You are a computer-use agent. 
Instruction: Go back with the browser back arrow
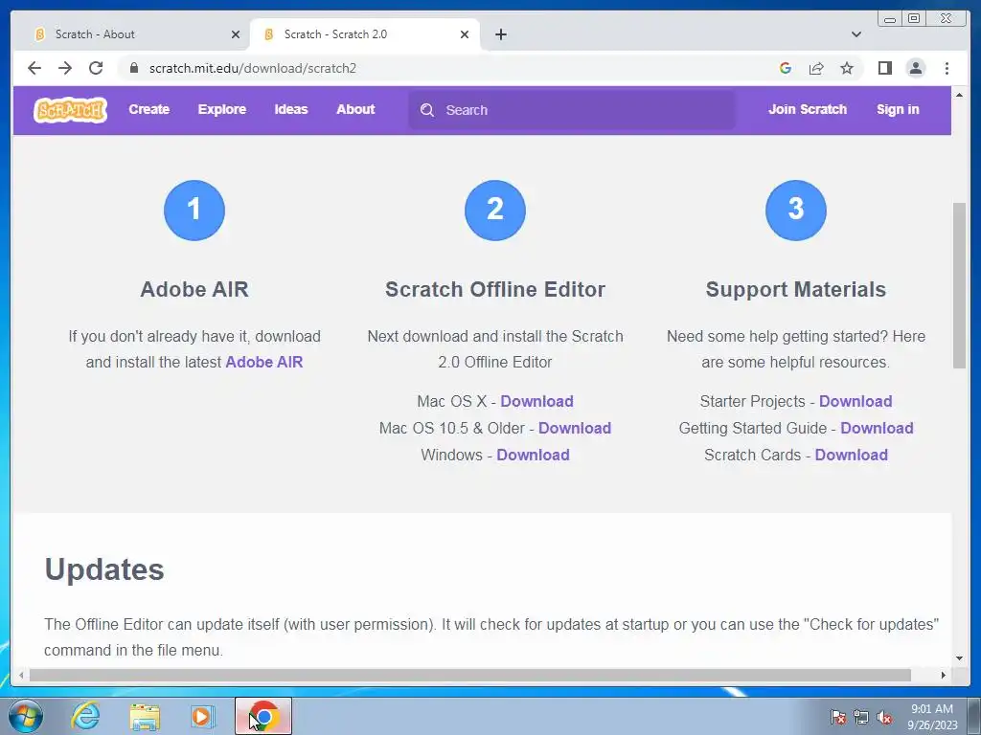tap(34, 68)
